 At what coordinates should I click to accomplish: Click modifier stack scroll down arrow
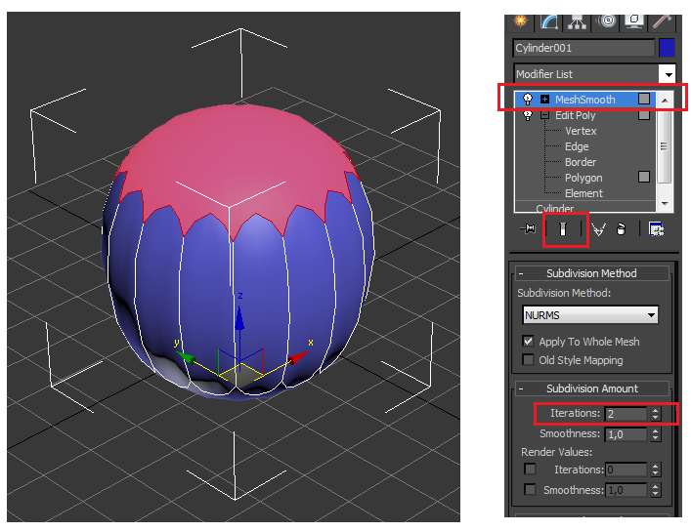click(x=665, y=203)
